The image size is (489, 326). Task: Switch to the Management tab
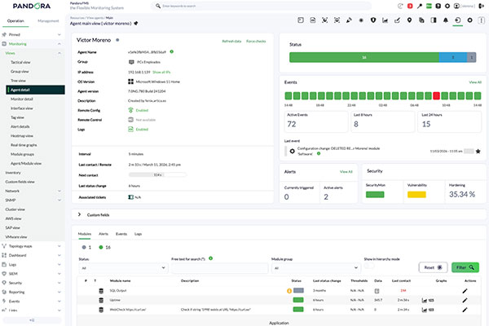click(48, 21)
